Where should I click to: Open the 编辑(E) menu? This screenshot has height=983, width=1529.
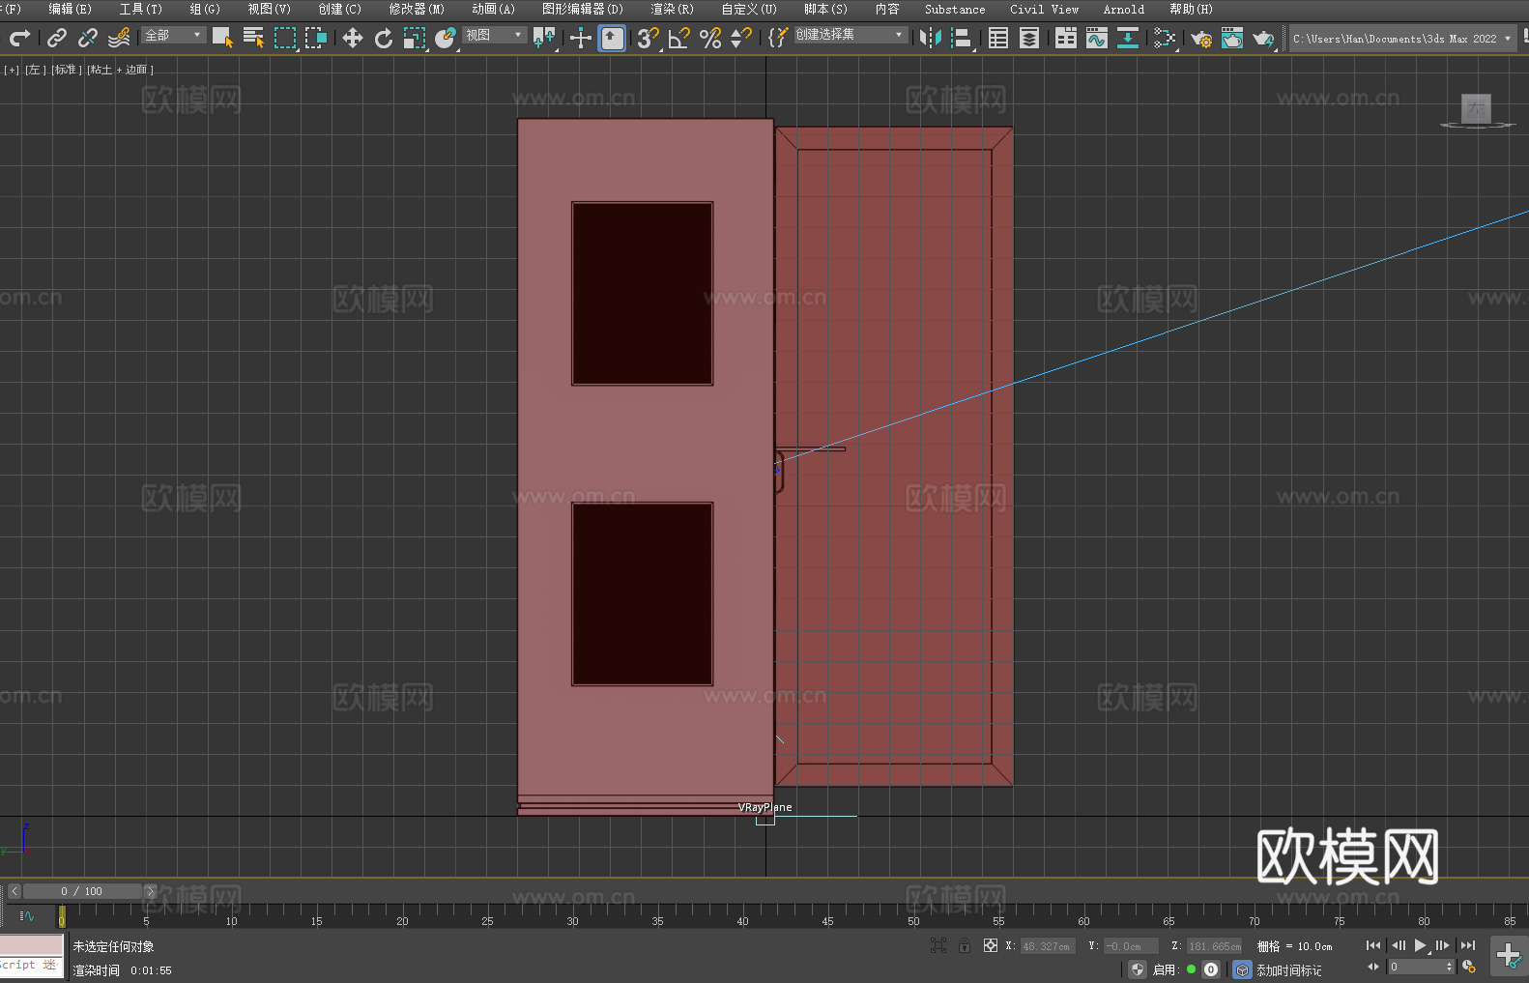pos(70,9)
